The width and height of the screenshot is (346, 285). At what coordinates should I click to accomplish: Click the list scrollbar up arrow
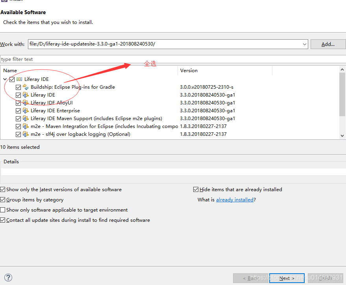pyautogui.click(x=342, y=69)
